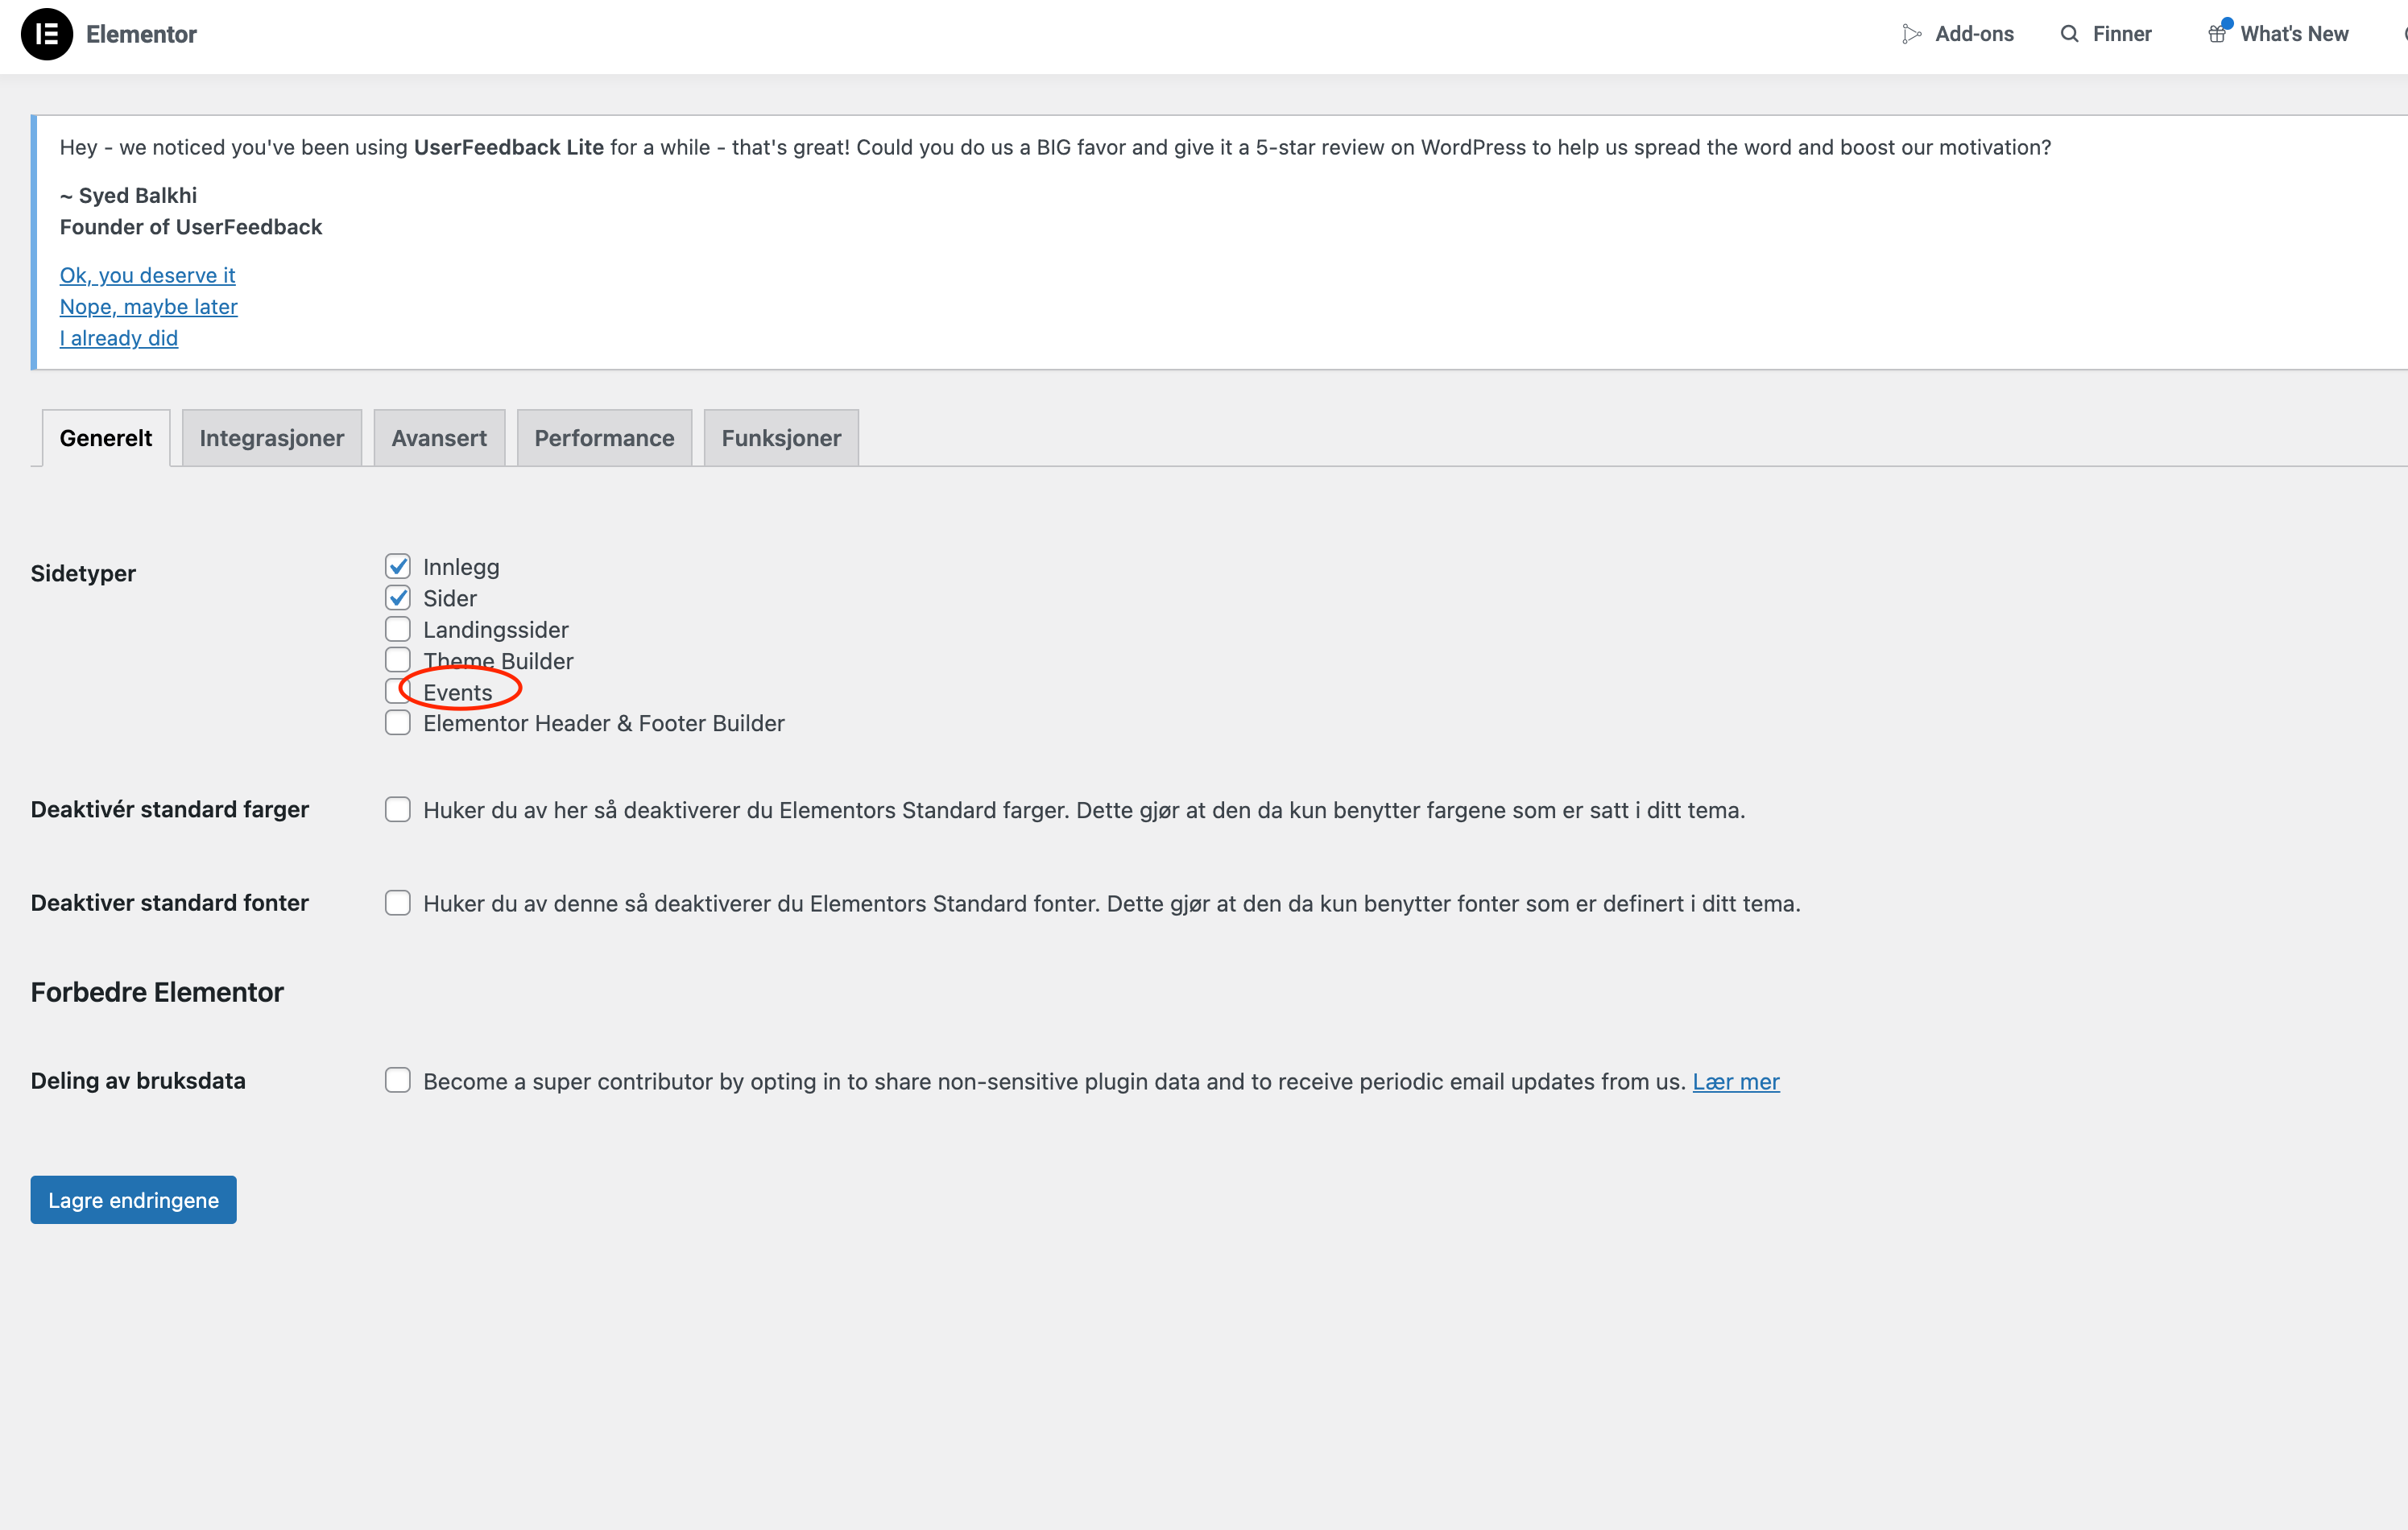2408x1530 pixels.
Task: Click the 'Founder of UserFeedback' text
Action: [x=191, y=227]
